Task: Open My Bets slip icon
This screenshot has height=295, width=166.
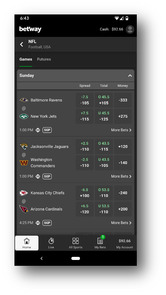Action: pos(100,241)
